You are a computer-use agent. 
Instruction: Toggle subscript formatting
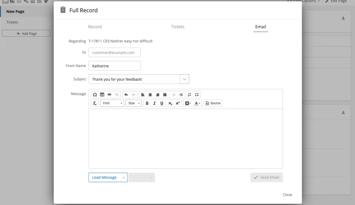(170, 103)
